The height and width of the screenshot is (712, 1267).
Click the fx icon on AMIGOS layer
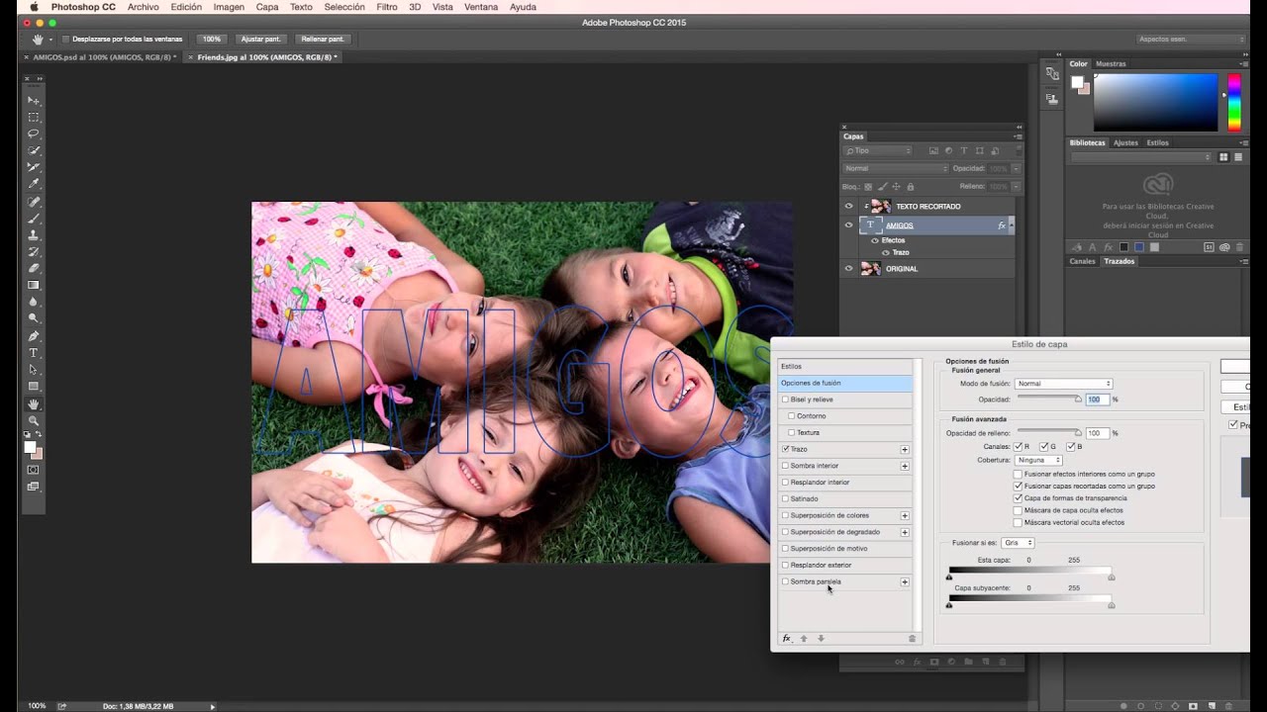click(1002, 225)
